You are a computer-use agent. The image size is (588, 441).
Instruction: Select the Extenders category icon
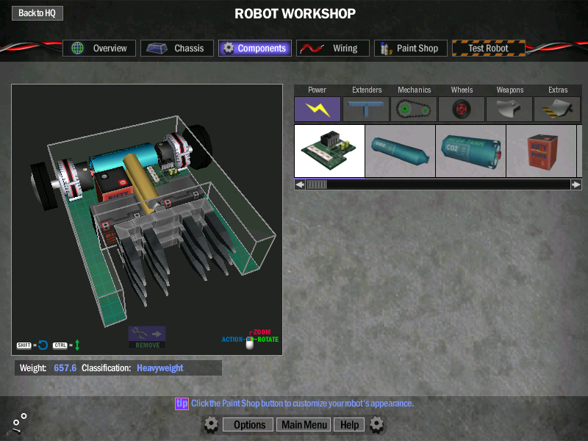[366, 110]
